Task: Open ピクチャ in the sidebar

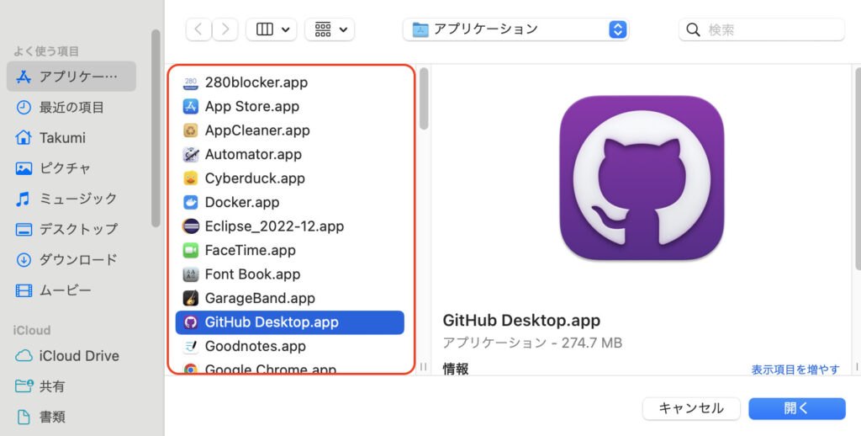Action: pos(71,168)
